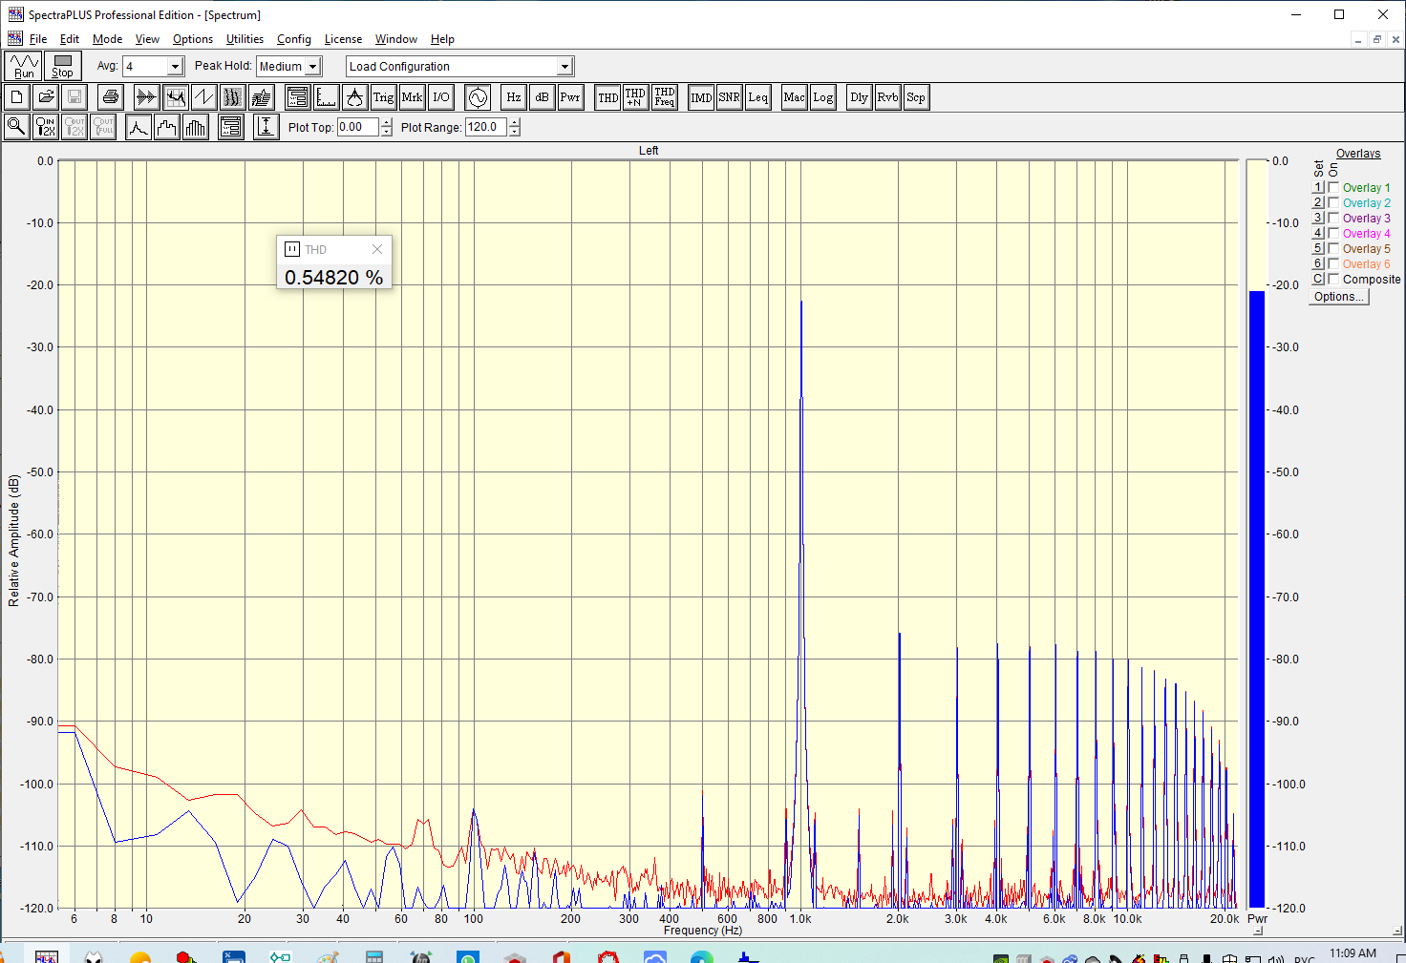Viewport: 1406px width, 963px height.
Task: Select stepped plot style icon
Action: [167, 127]
